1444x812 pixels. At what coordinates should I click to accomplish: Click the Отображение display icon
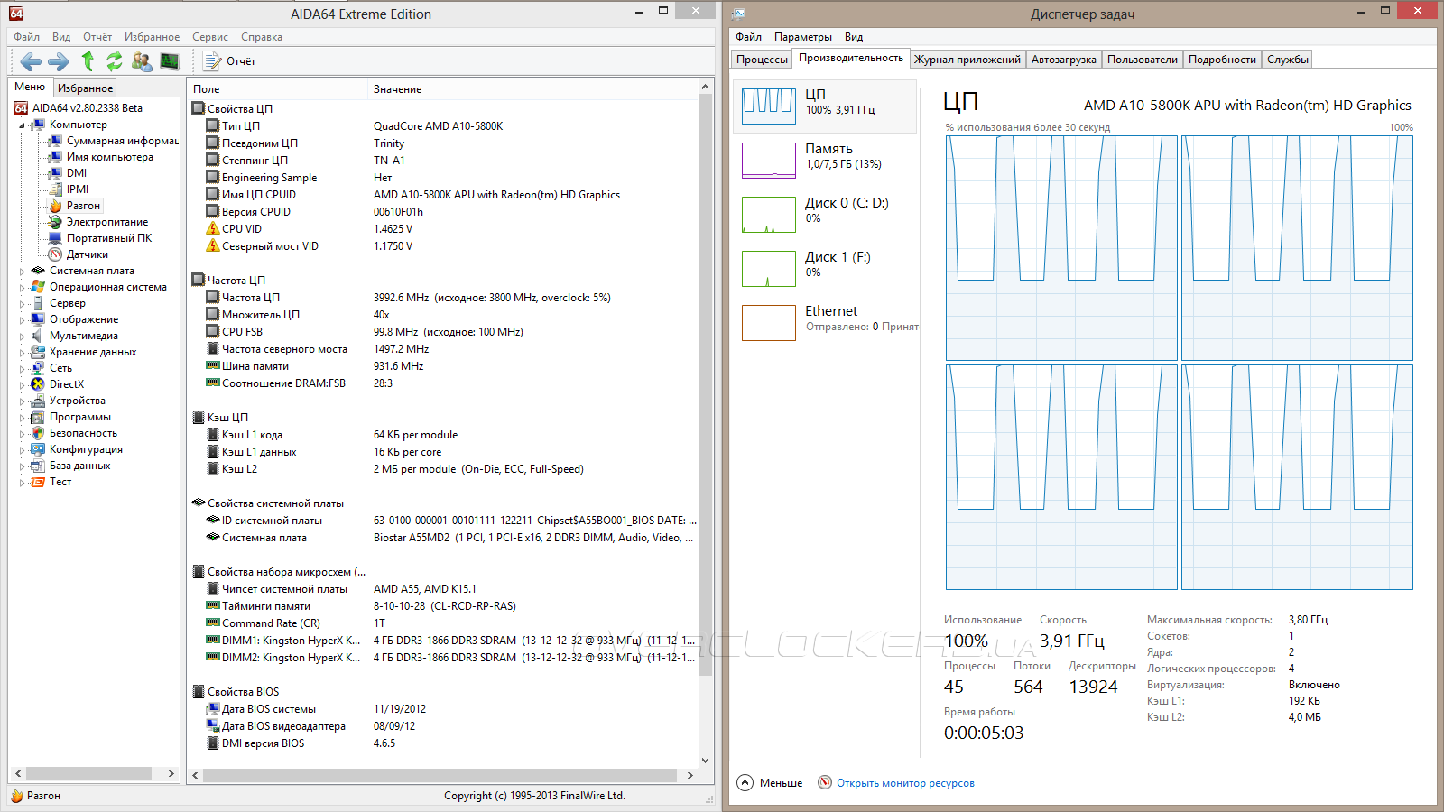[x=38, y=319]
